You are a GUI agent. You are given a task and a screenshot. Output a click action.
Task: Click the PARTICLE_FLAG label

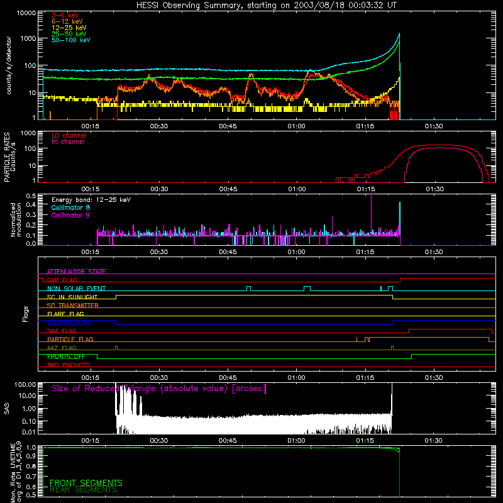pos(70,339)
